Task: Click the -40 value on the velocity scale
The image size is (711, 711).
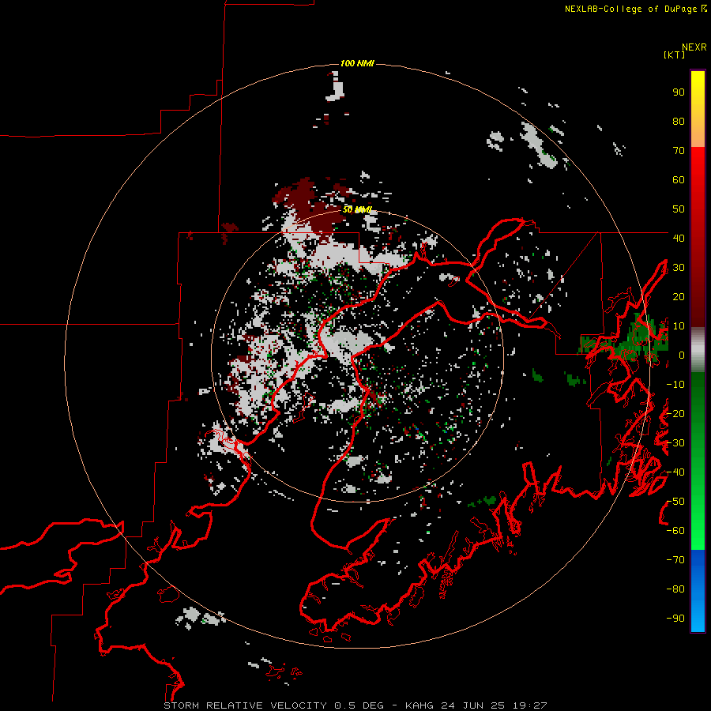Action: tap(675, 472)
